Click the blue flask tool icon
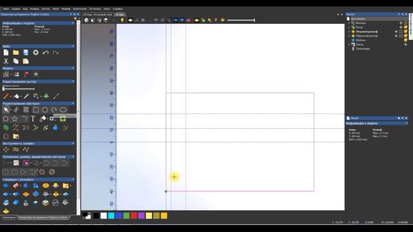 (55, 128)
